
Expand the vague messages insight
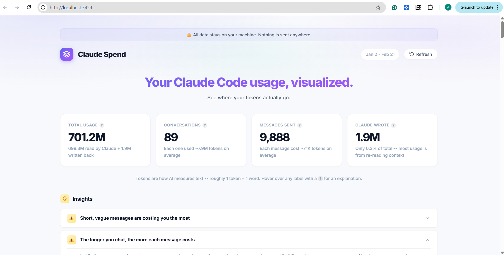[427, 218]
